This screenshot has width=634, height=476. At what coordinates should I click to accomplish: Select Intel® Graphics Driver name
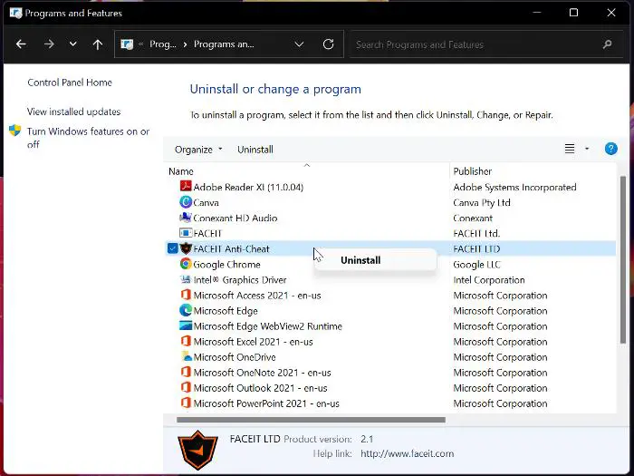tap(240, 279)
